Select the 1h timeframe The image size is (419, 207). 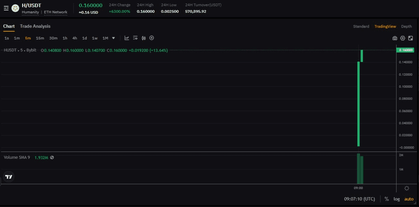point(65,38)
